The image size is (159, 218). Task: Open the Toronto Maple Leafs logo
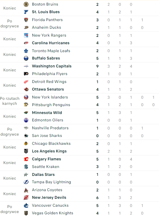tap(26, 51)
